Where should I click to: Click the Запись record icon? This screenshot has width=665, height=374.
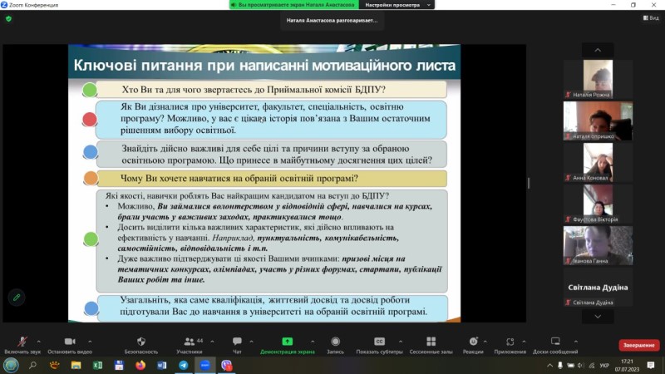(335, 345)
